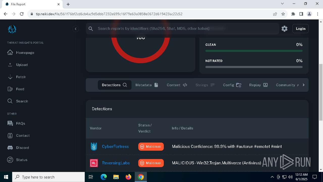Open File Explorer from taskbar
Viewport: 323px width, 182px height.
click(116, 177)
